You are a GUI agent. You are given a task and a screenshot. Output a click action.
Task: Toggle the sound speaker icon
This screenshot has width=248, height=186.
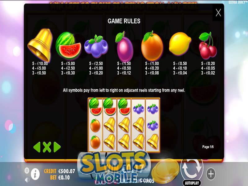[27, 180]
